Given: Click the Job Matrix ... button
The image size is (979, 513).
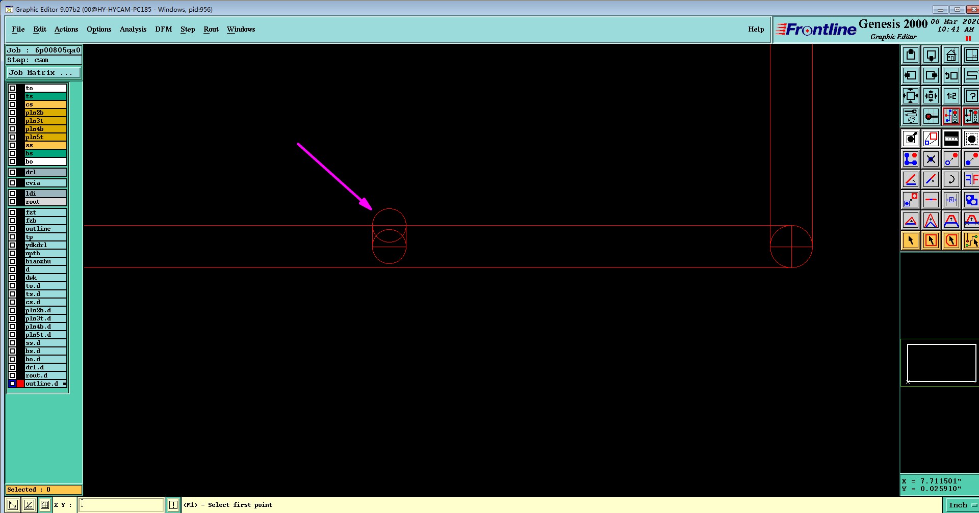Looking at the screenshot, I should click(43, 73).
